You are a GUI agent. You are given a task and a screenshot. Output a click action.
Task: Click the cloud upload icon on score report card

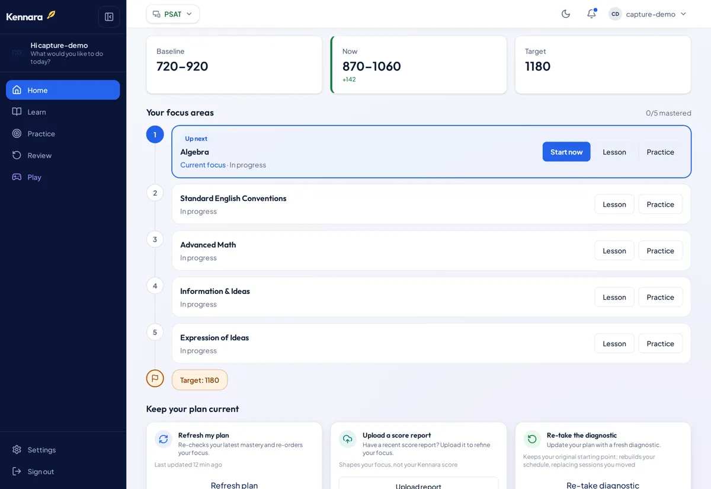click(x=348, y=439)
